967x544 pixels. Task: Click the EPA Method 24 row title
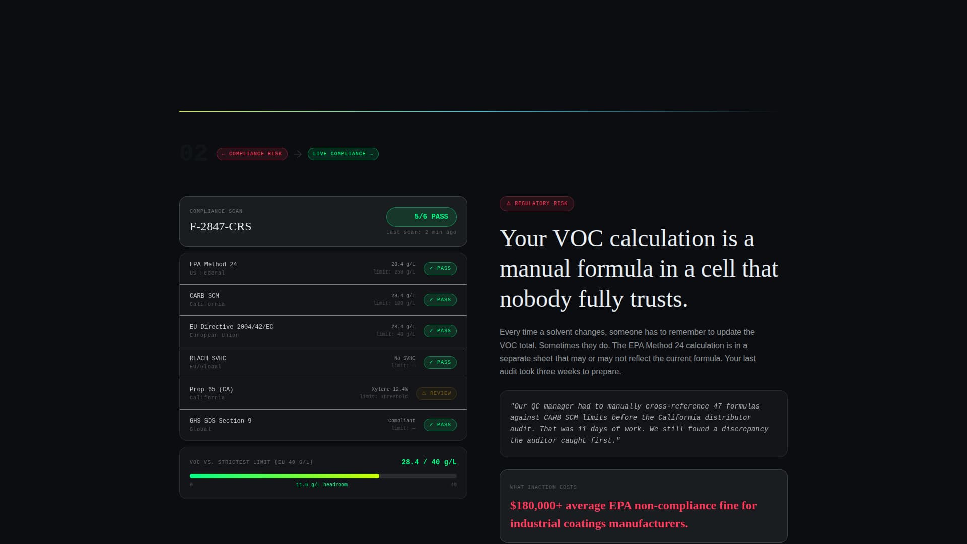click(214, 264)
